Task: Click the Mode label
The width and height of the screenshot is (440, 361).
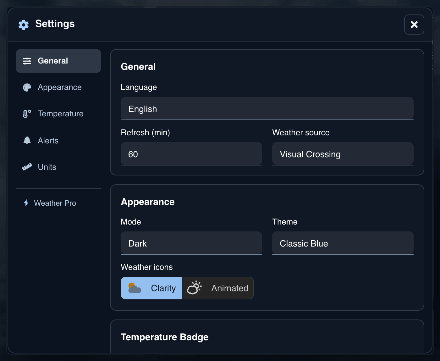Action: (x=131, y=222)
